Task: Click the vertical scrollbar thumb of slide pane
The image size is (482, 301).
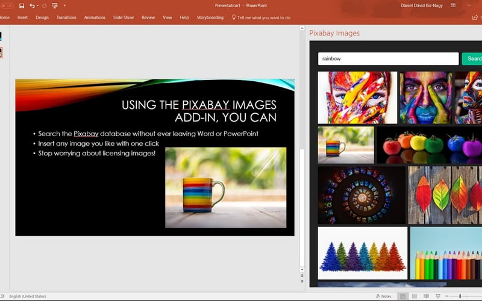Action: coord(302,208)
